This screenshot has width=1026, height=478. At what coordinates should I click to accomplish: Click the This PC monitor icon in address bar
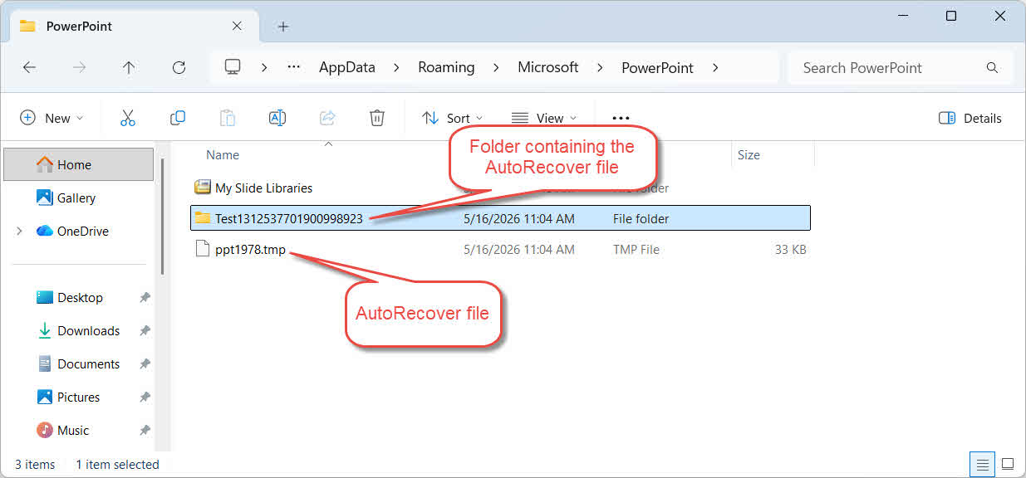pos(233,67)
